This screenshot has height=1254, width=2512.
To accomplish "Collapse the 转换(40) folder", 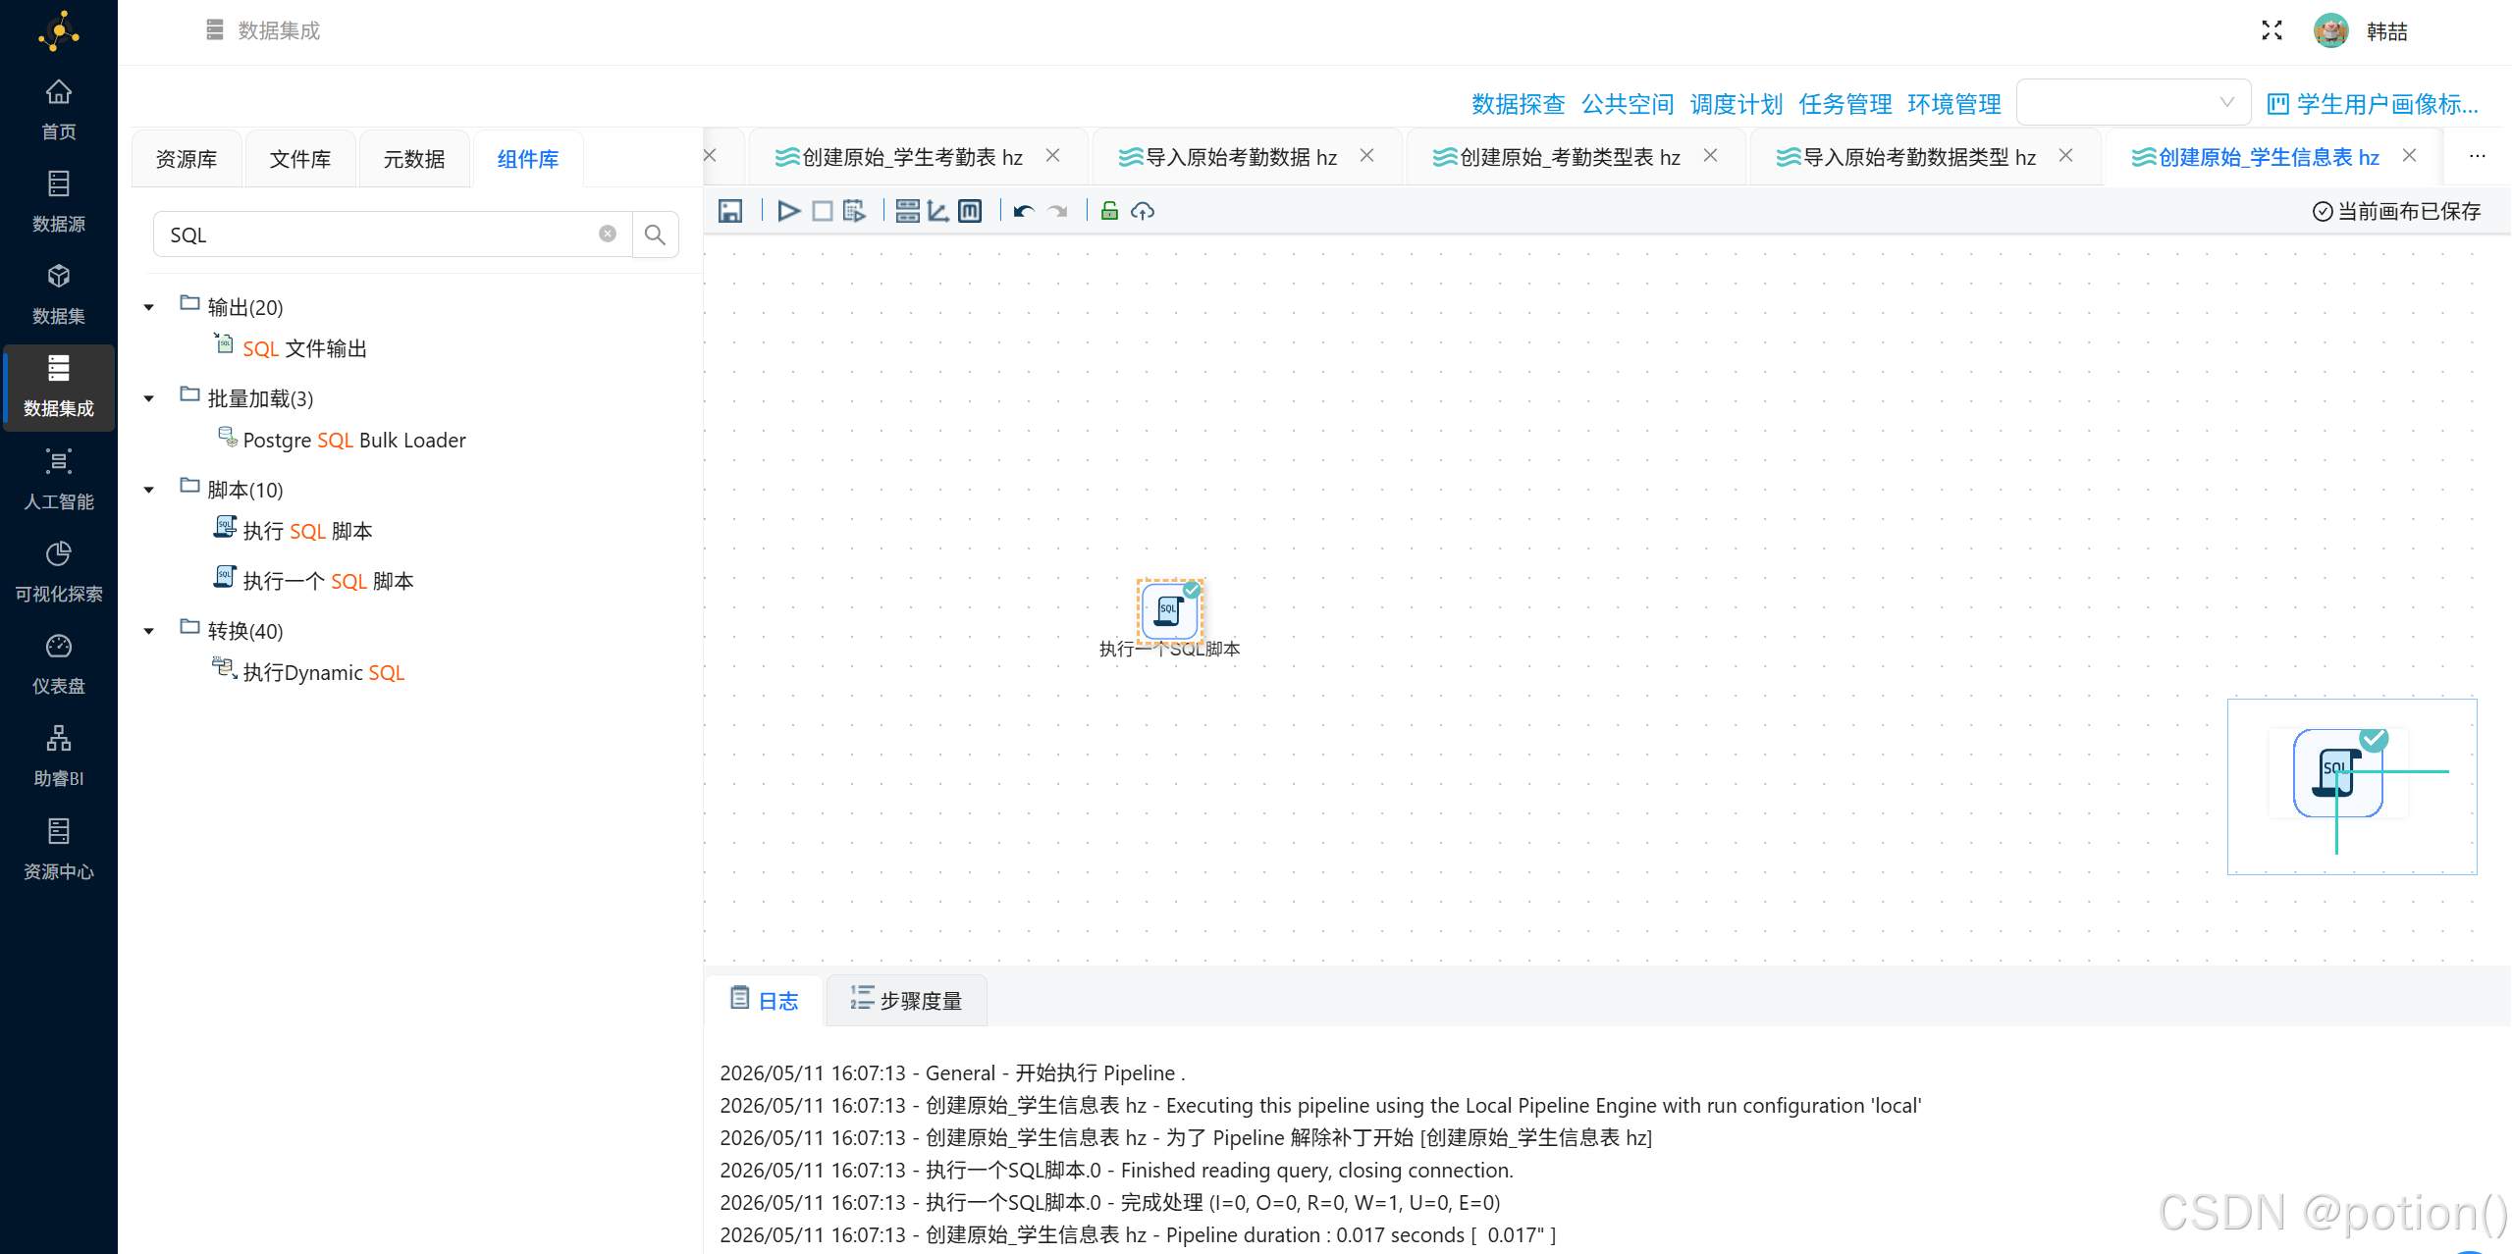I will pos(149,631).
